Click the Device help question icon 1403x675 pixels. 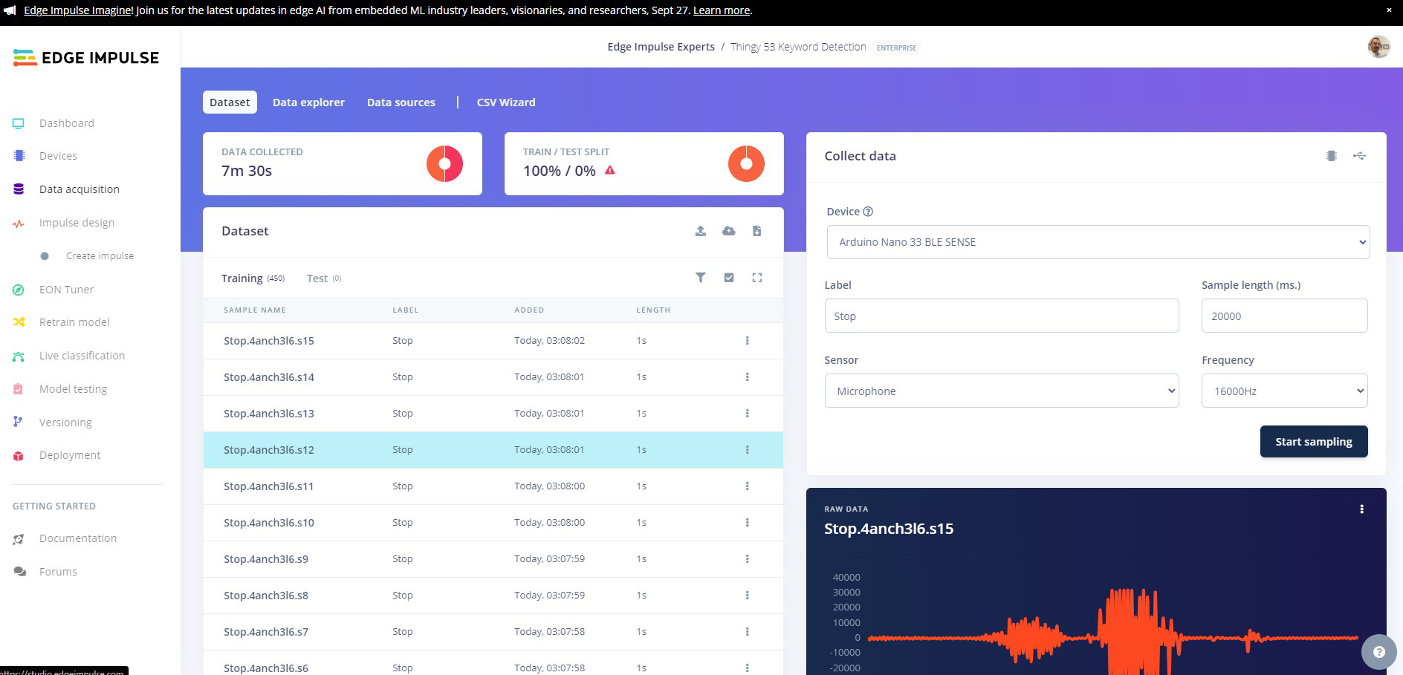[x=868, y=212]
